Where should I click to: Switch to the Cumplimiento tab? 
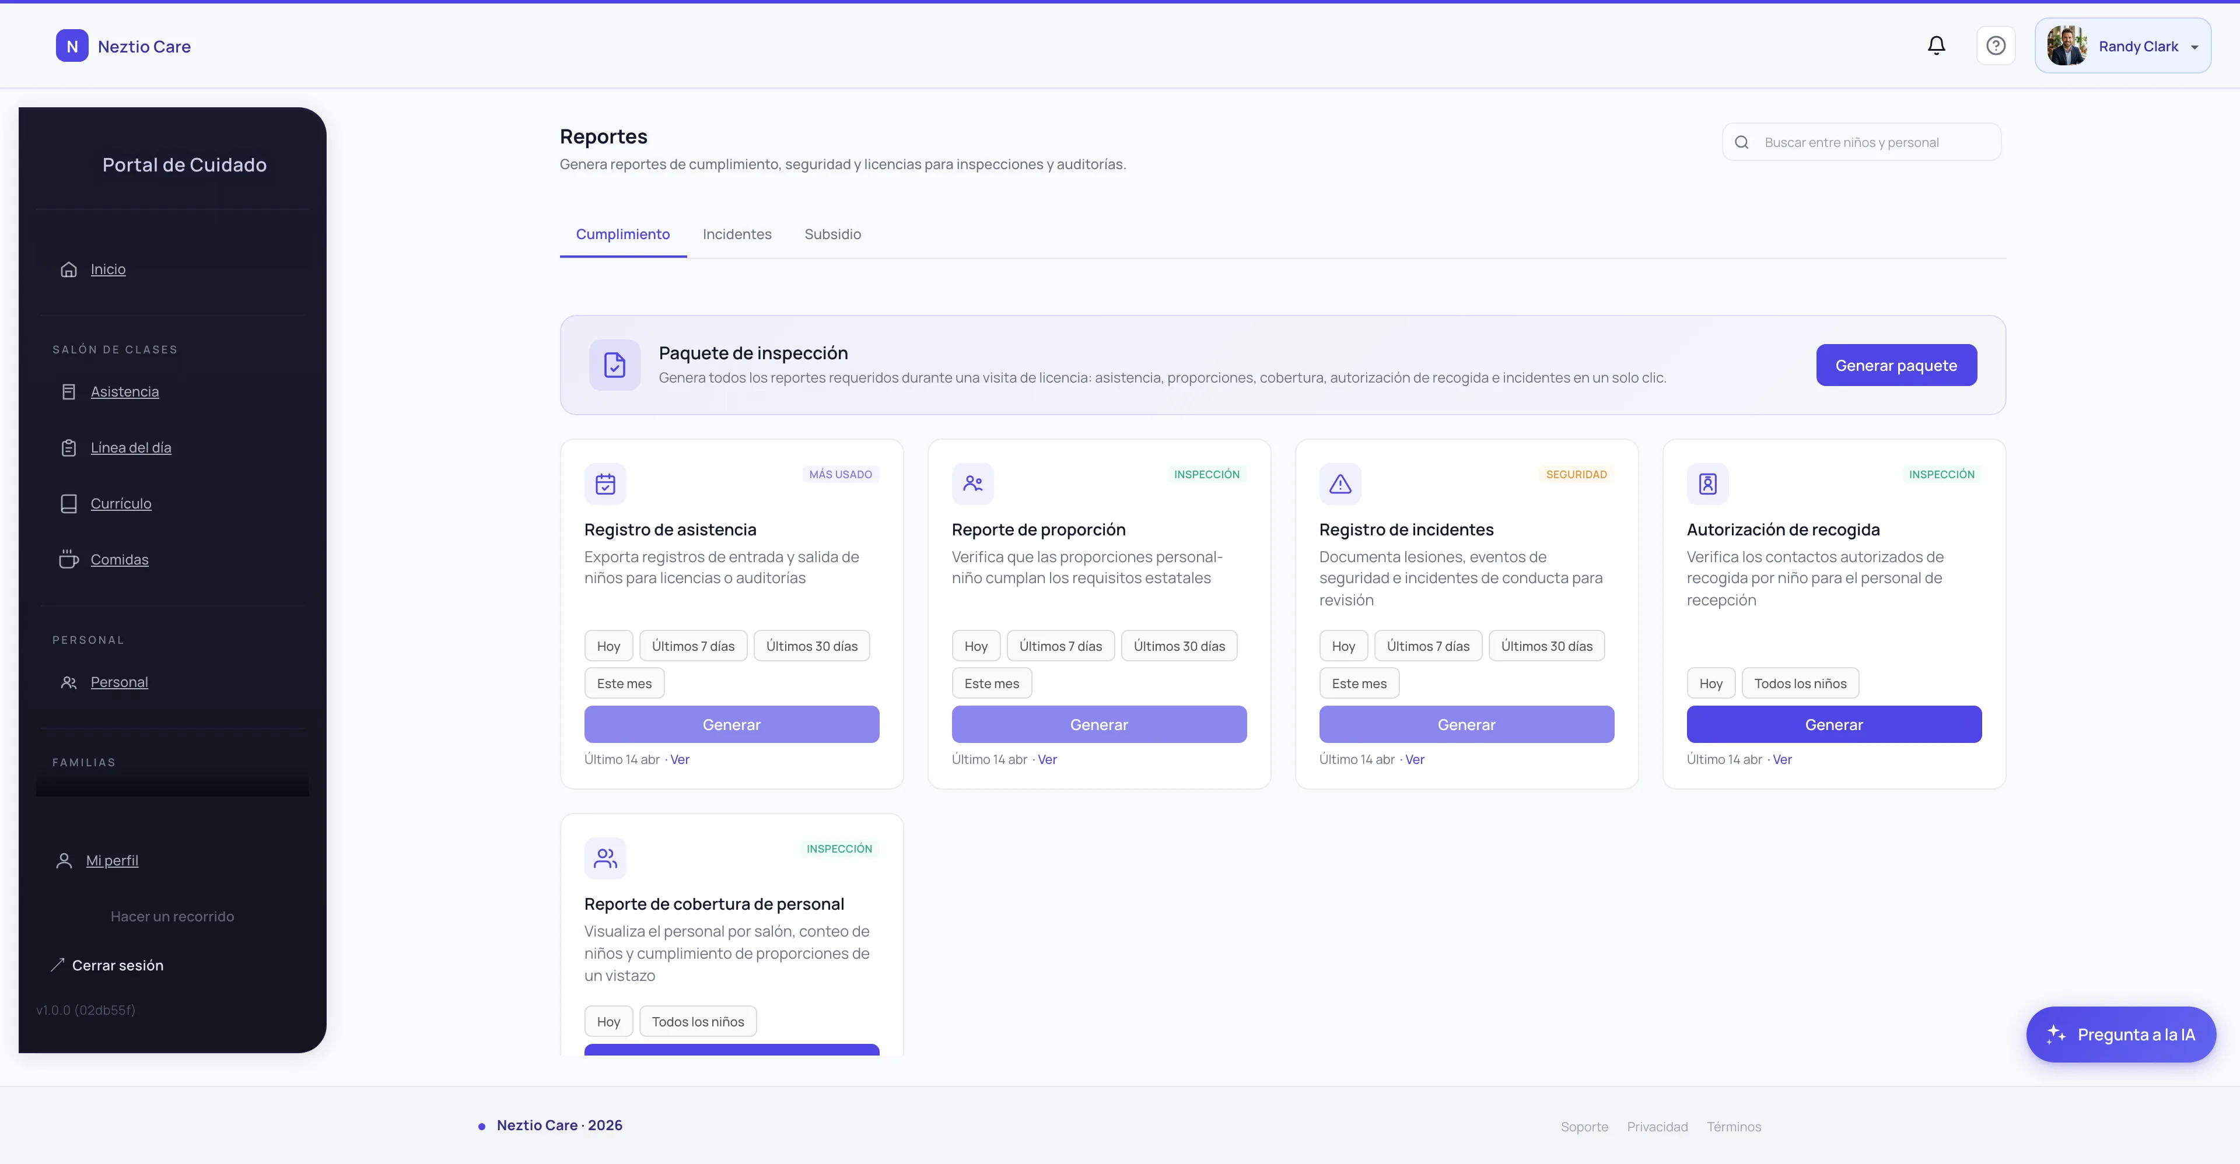click(x=622, y=234)
